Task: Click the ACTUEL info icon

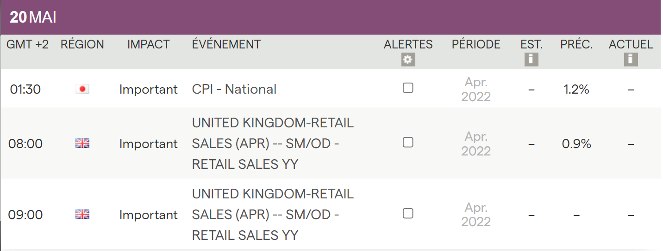Action: tap(631, 60)
